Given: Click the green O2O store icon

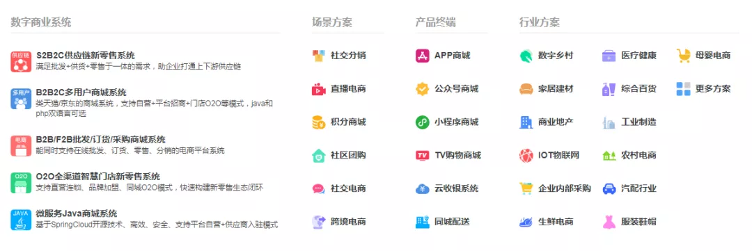Looking at the screenshot, I should [x=21, y=182].
